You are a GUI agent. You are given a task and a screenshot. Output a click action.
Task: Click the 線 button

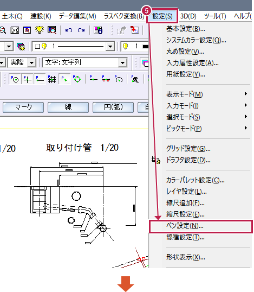point(68,107)
